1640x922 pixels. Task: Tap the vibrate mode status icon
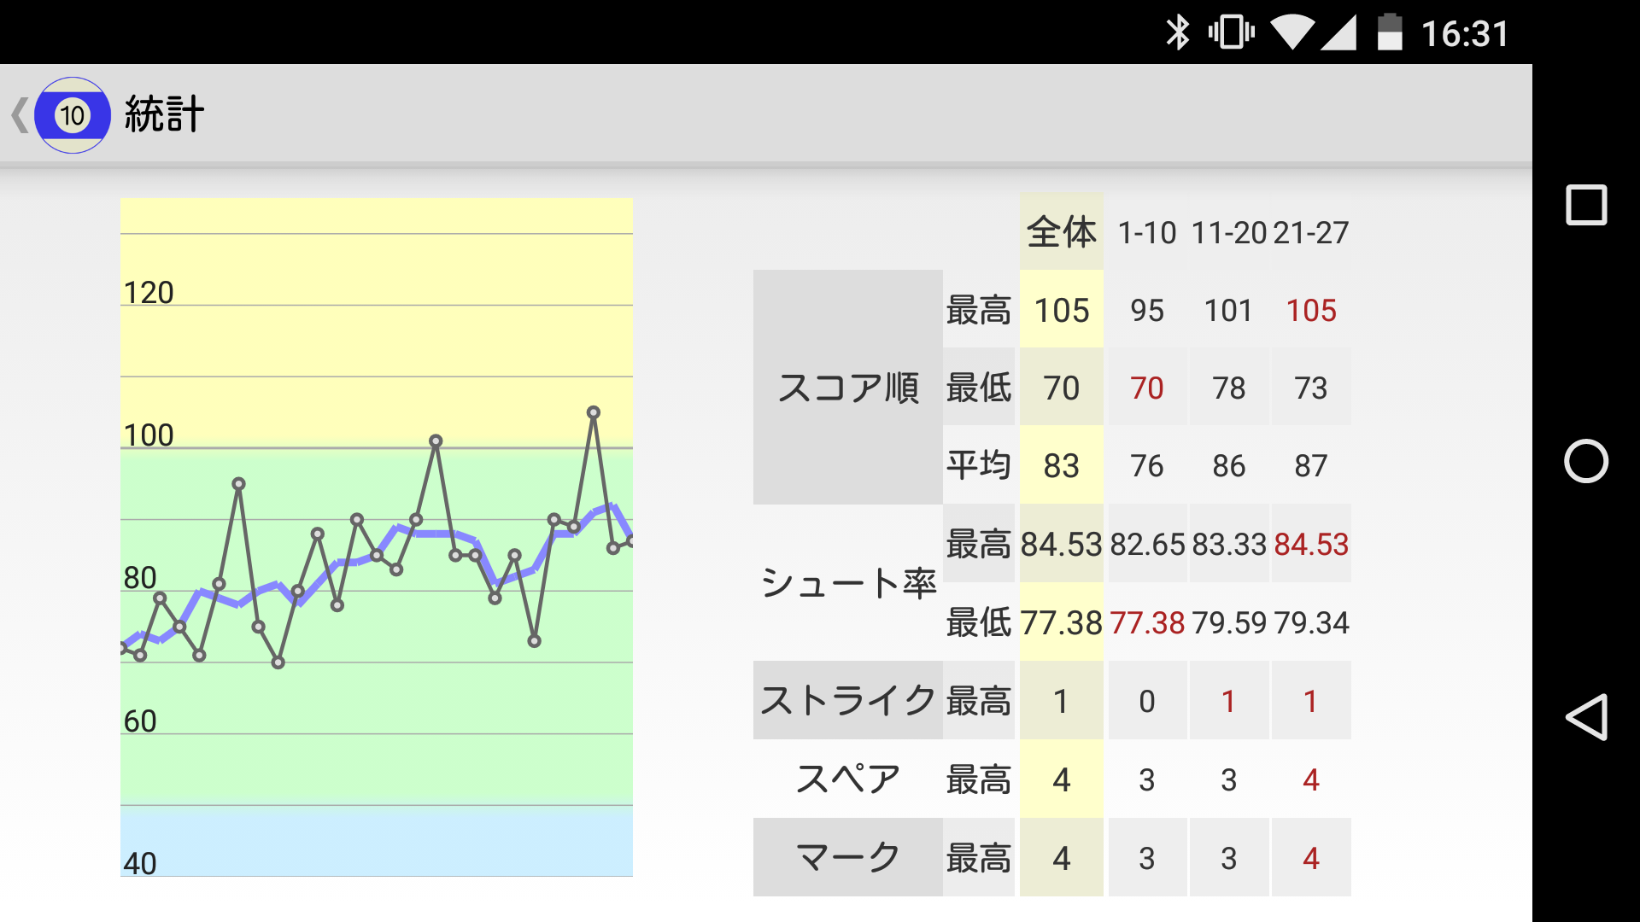pyautogui.click(x=1231, y=33)
